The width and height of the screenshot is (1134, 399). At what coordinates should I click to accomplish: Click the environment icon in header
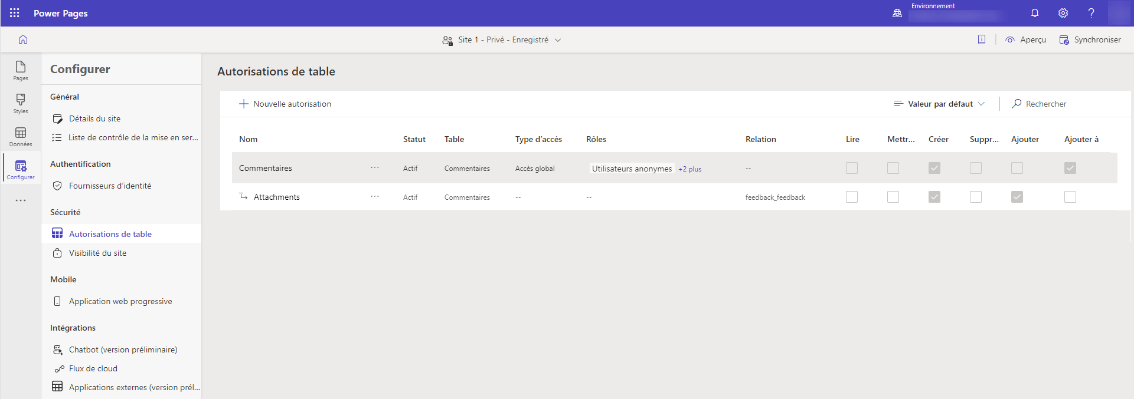(897, 13)
